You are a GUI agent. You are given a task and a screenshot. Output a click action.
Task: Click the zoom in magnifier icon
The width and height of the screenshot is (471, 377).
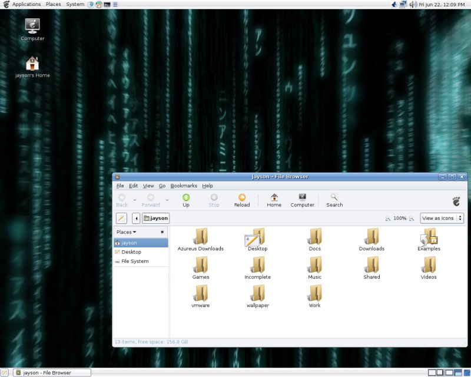click(x=412, y=219)
